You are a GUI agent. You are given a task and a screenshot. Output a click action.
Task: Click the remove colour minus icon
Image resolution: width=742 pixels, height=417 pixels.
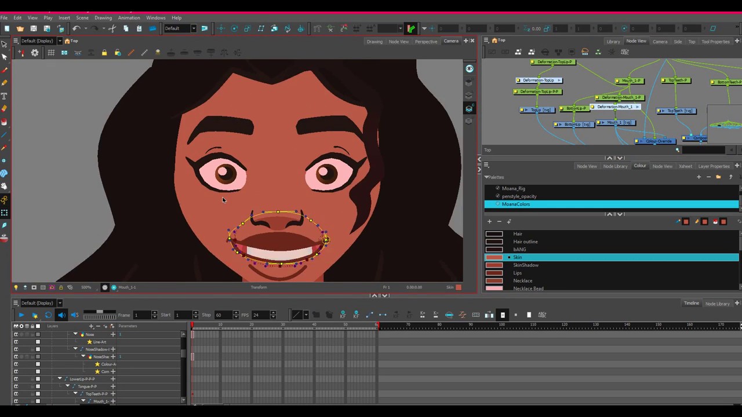click(499, 221)
